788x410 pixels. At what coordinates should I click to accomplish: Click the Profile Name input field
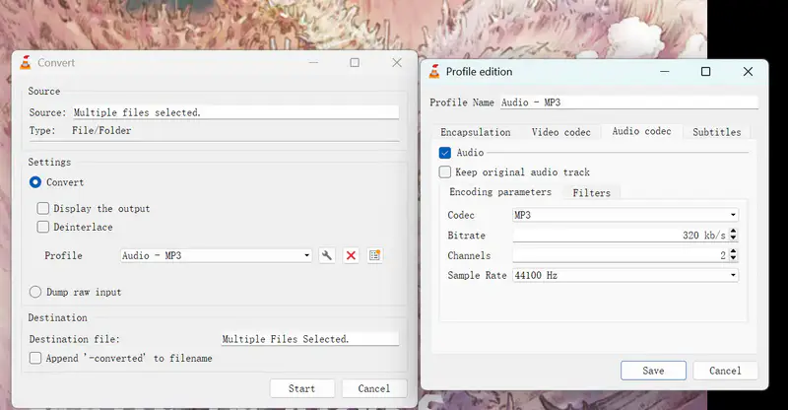(x=629, y=102)
